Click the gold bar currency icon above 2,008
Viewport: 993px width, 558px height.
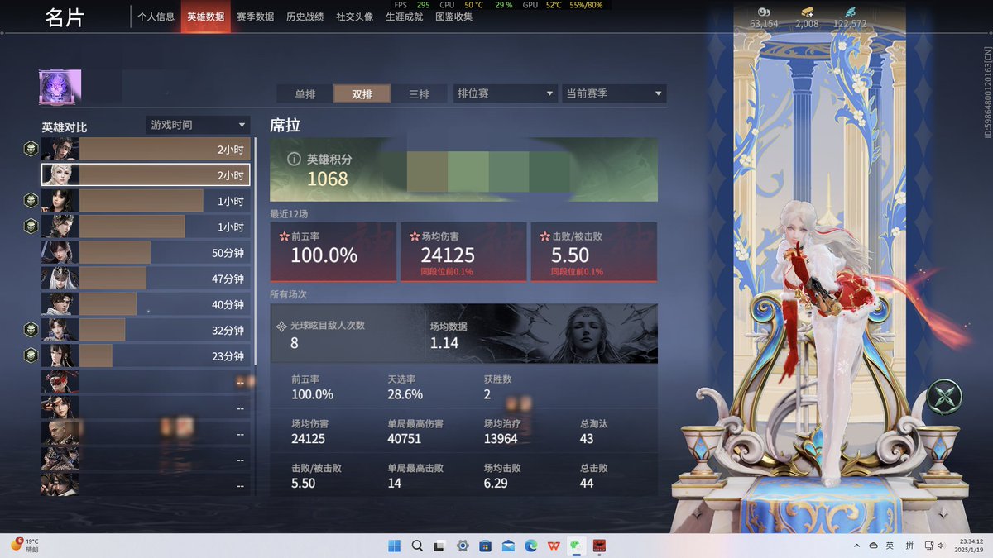click(806, 12)
